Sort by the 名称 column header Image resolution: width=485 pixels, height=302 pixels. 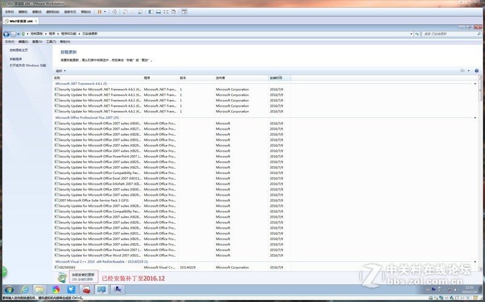tap(98, 78)
